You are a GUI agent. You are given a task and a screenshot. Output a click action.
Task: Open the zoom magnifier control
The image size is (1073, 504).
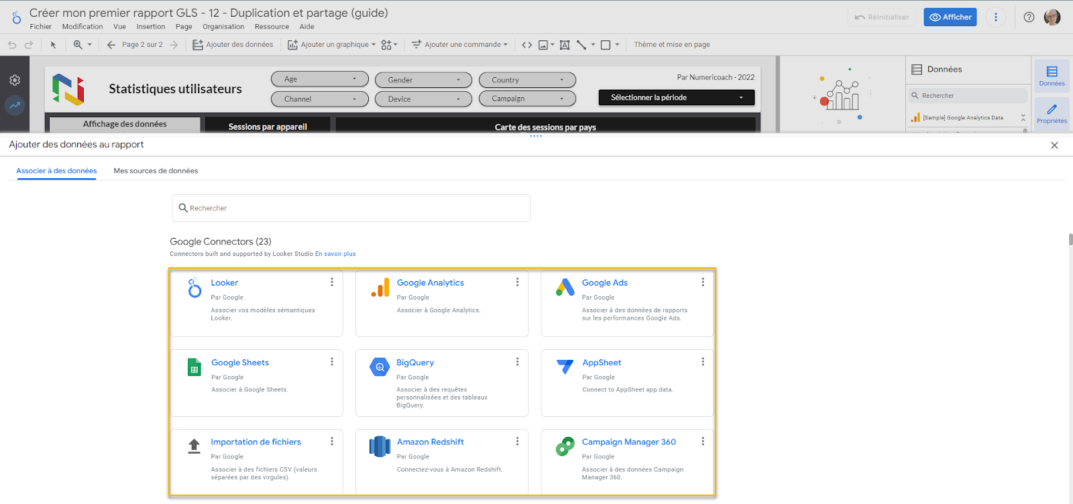[x=82, y=45]
